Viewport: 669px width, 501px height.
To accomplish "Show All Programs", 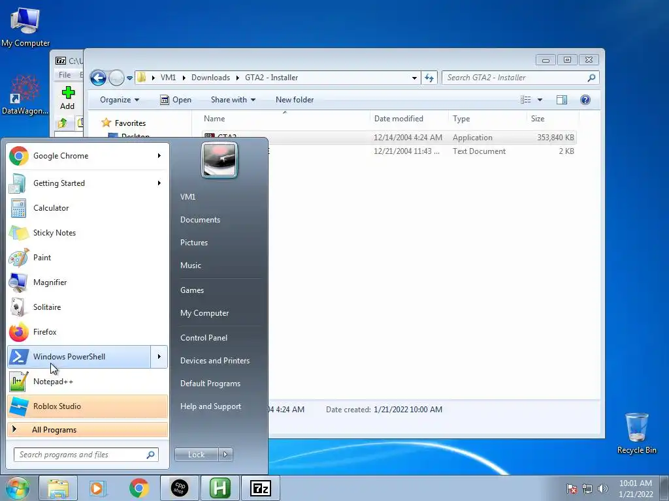I will coord(88,429).
